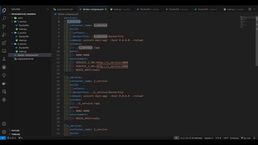Open Dockerfile under 2_service folder
This screenshot has height=145, width=258.
(24, 37)
